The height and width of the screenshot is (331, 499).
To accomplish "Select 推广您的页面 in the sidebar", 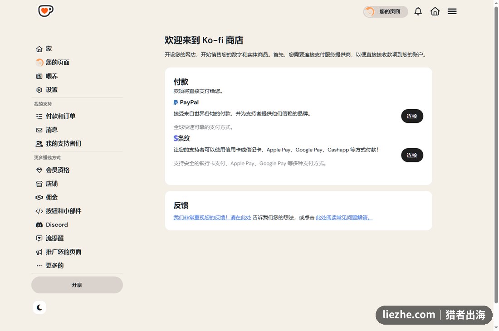I will 77,252.
